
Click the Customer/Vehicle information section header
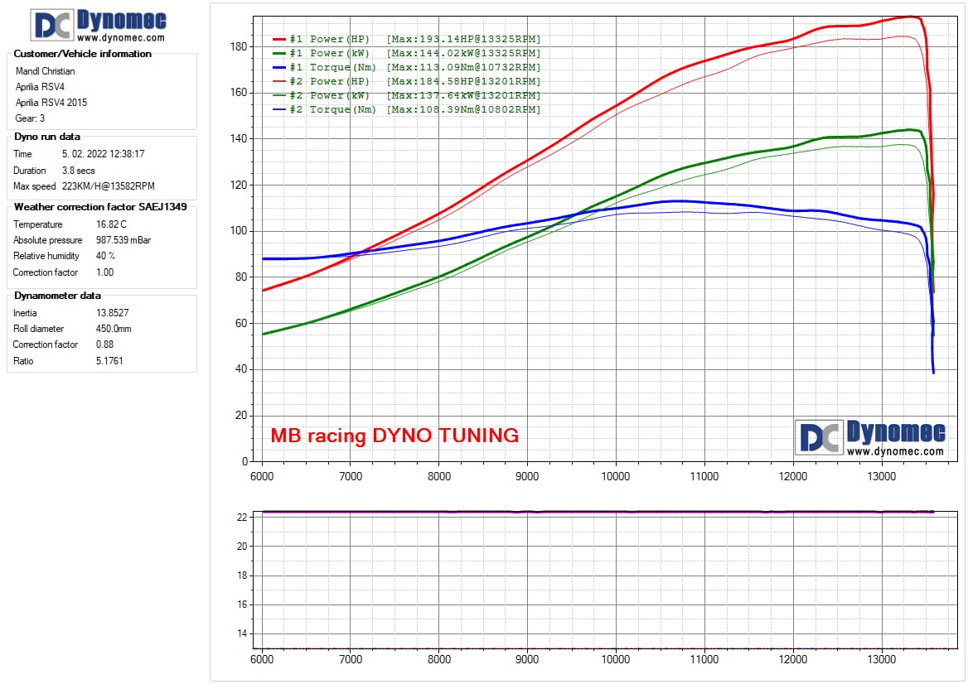tap(83, 54)
